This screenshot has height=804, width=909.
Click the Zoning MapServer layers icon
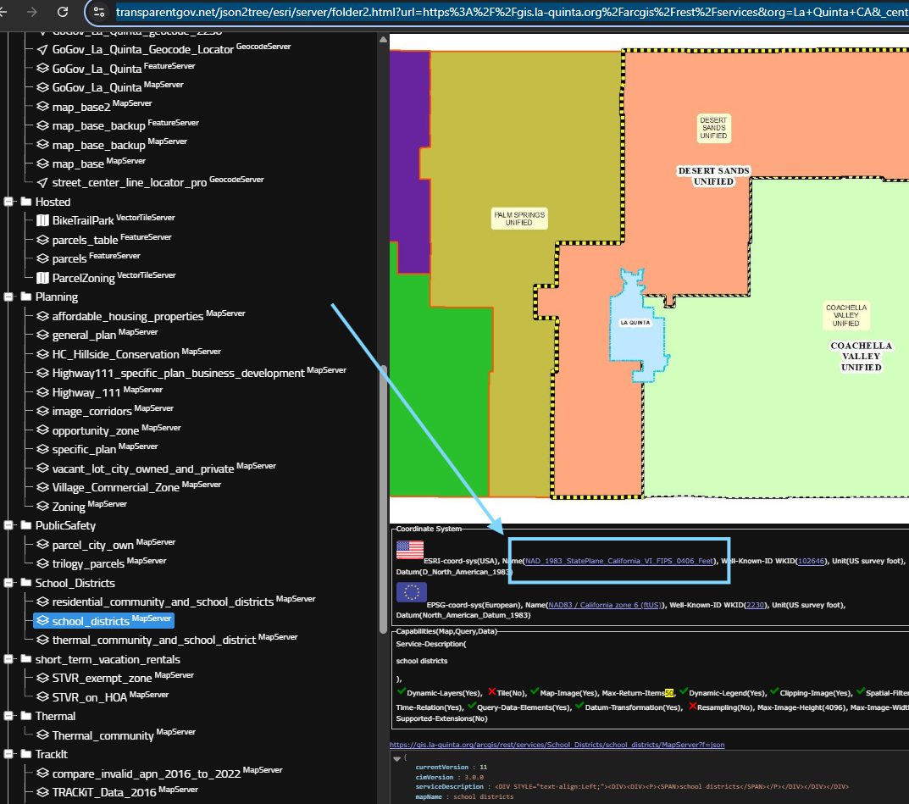coord(43,507)
